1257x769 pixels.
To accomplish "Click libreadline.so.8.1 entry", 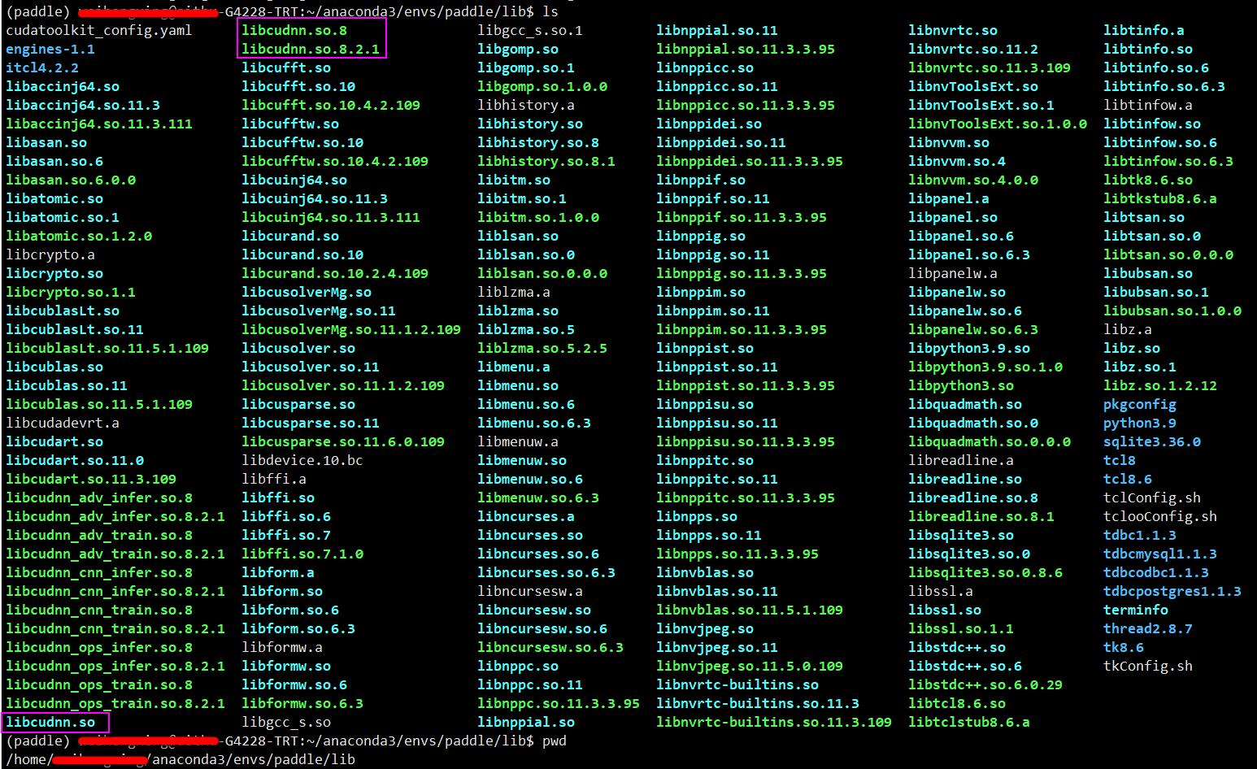I will click(x=981, y=516).
